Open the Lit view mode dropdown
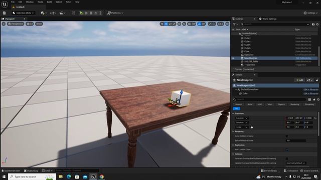This screenshot has height=180, width=321. point(30,24)
